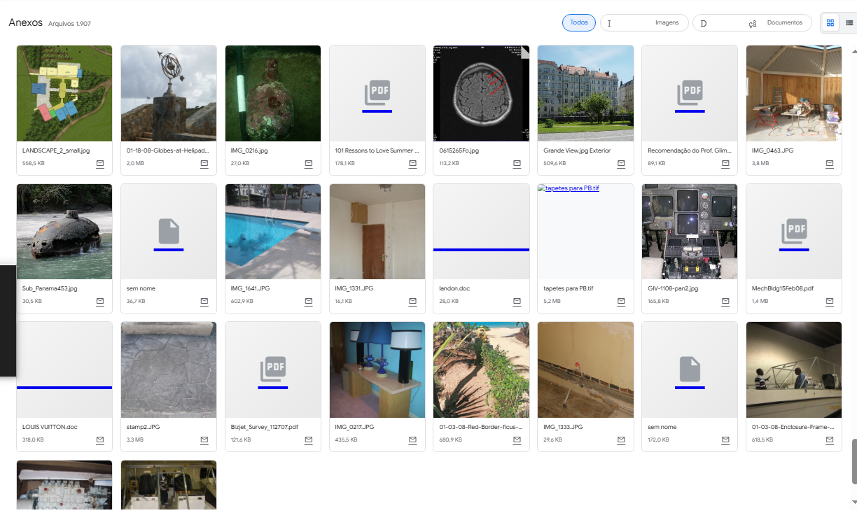
Task: Open the tapetes para PB.tif link
Action: pos(571,189)
